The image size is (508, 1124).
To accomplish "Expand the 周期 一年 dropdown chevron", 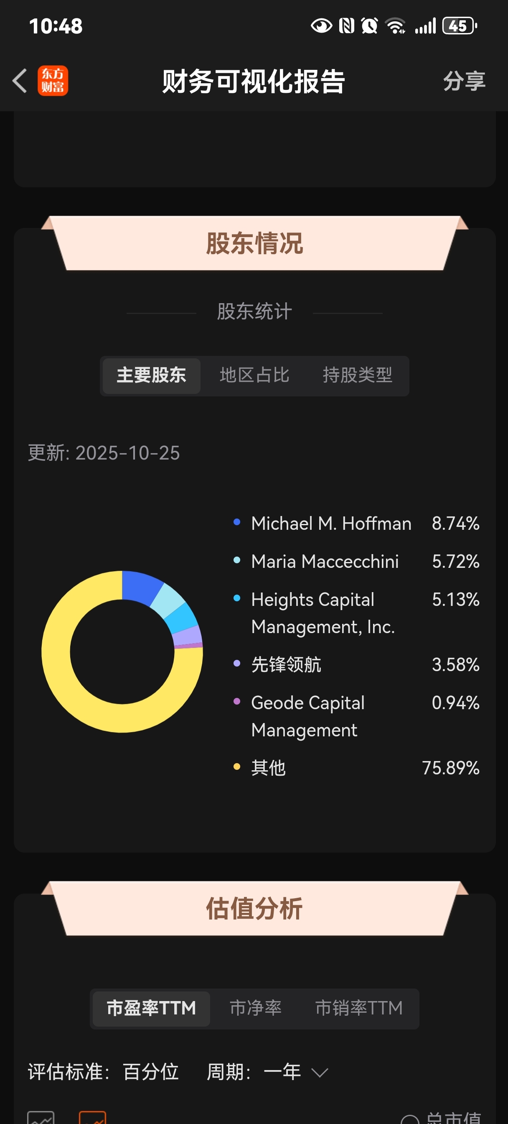I will coord(320,1073).
